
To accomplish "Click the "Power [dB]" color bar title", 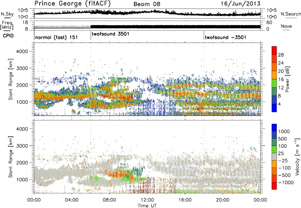I will coord(287,79).
